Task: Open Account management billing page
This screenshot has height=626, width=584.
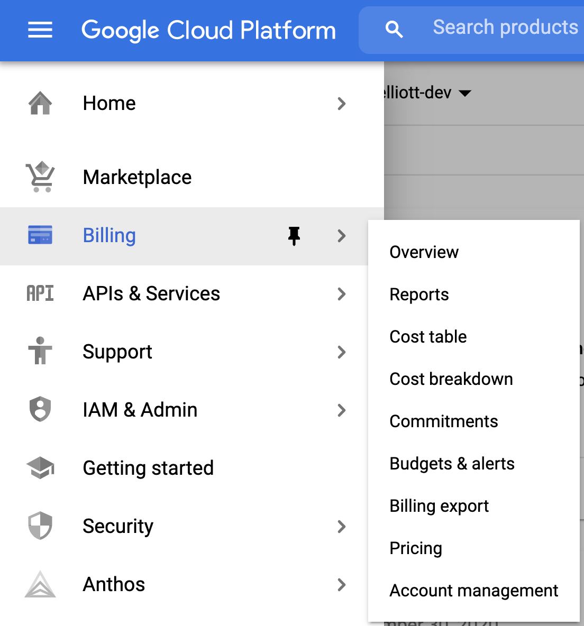Action: 473,591
